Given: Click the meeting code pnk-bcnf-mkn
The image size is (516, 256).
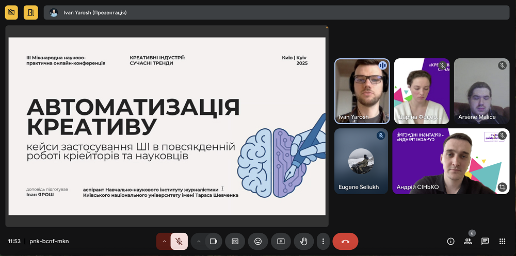Looking at the screenshot, I should (49, 241).
